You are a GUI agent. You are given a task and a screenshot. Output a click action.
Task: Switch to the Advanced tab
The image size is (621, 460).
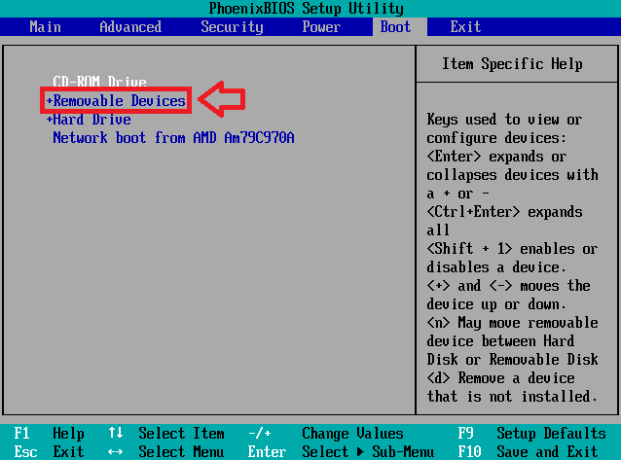[130, 27]
